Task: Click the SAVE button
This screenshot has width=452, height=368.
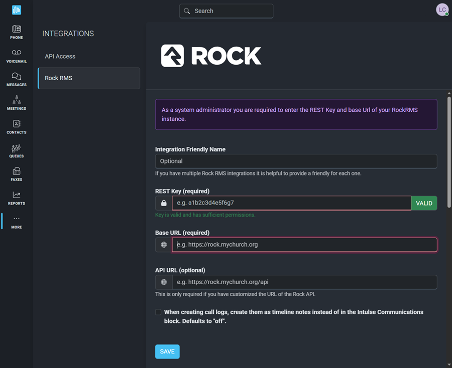Action: point(167,351)
